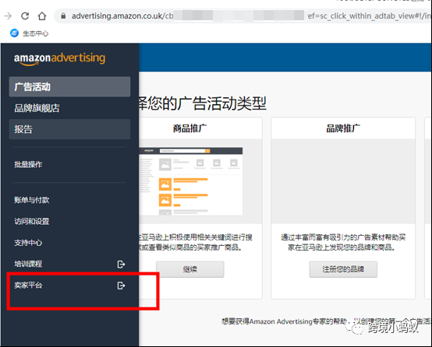The image size is (432, 347).
Task: Click the amazonadvertising logo
Action: point(59,58)
